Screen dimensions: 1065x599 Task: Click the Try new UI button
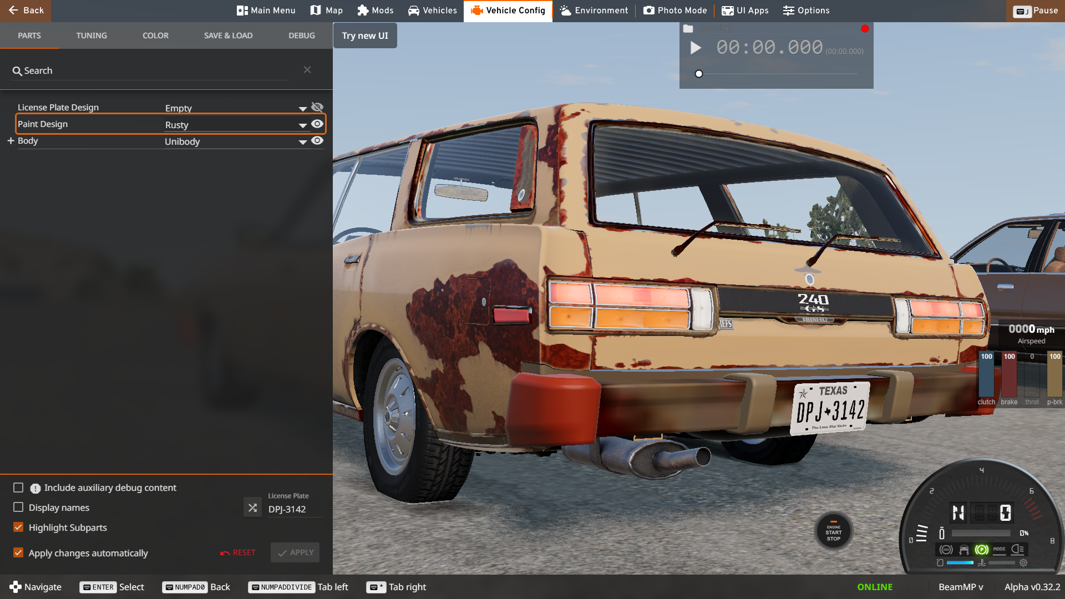click(x=365, y=35)
